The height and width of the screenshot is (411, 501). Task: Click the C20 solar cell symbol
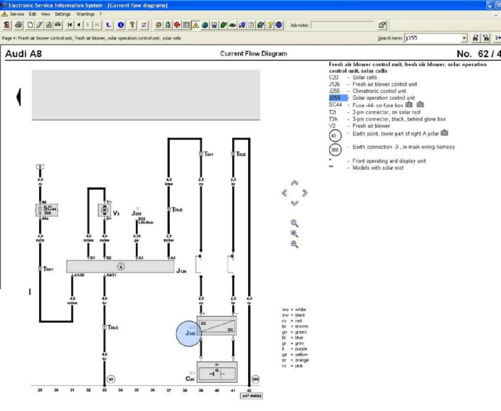point(217,372)
